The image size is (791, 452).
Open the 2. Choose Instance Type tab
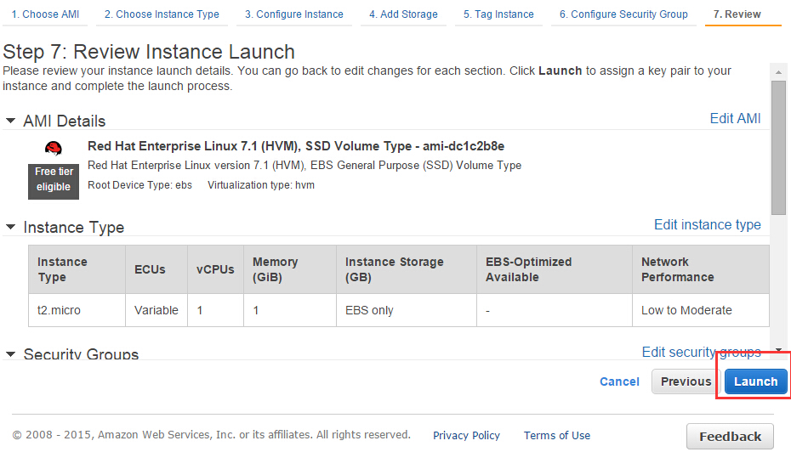162,14
